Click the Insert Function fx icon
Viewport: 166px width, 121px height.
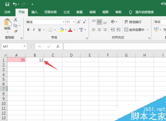click(x=58, y=46)
